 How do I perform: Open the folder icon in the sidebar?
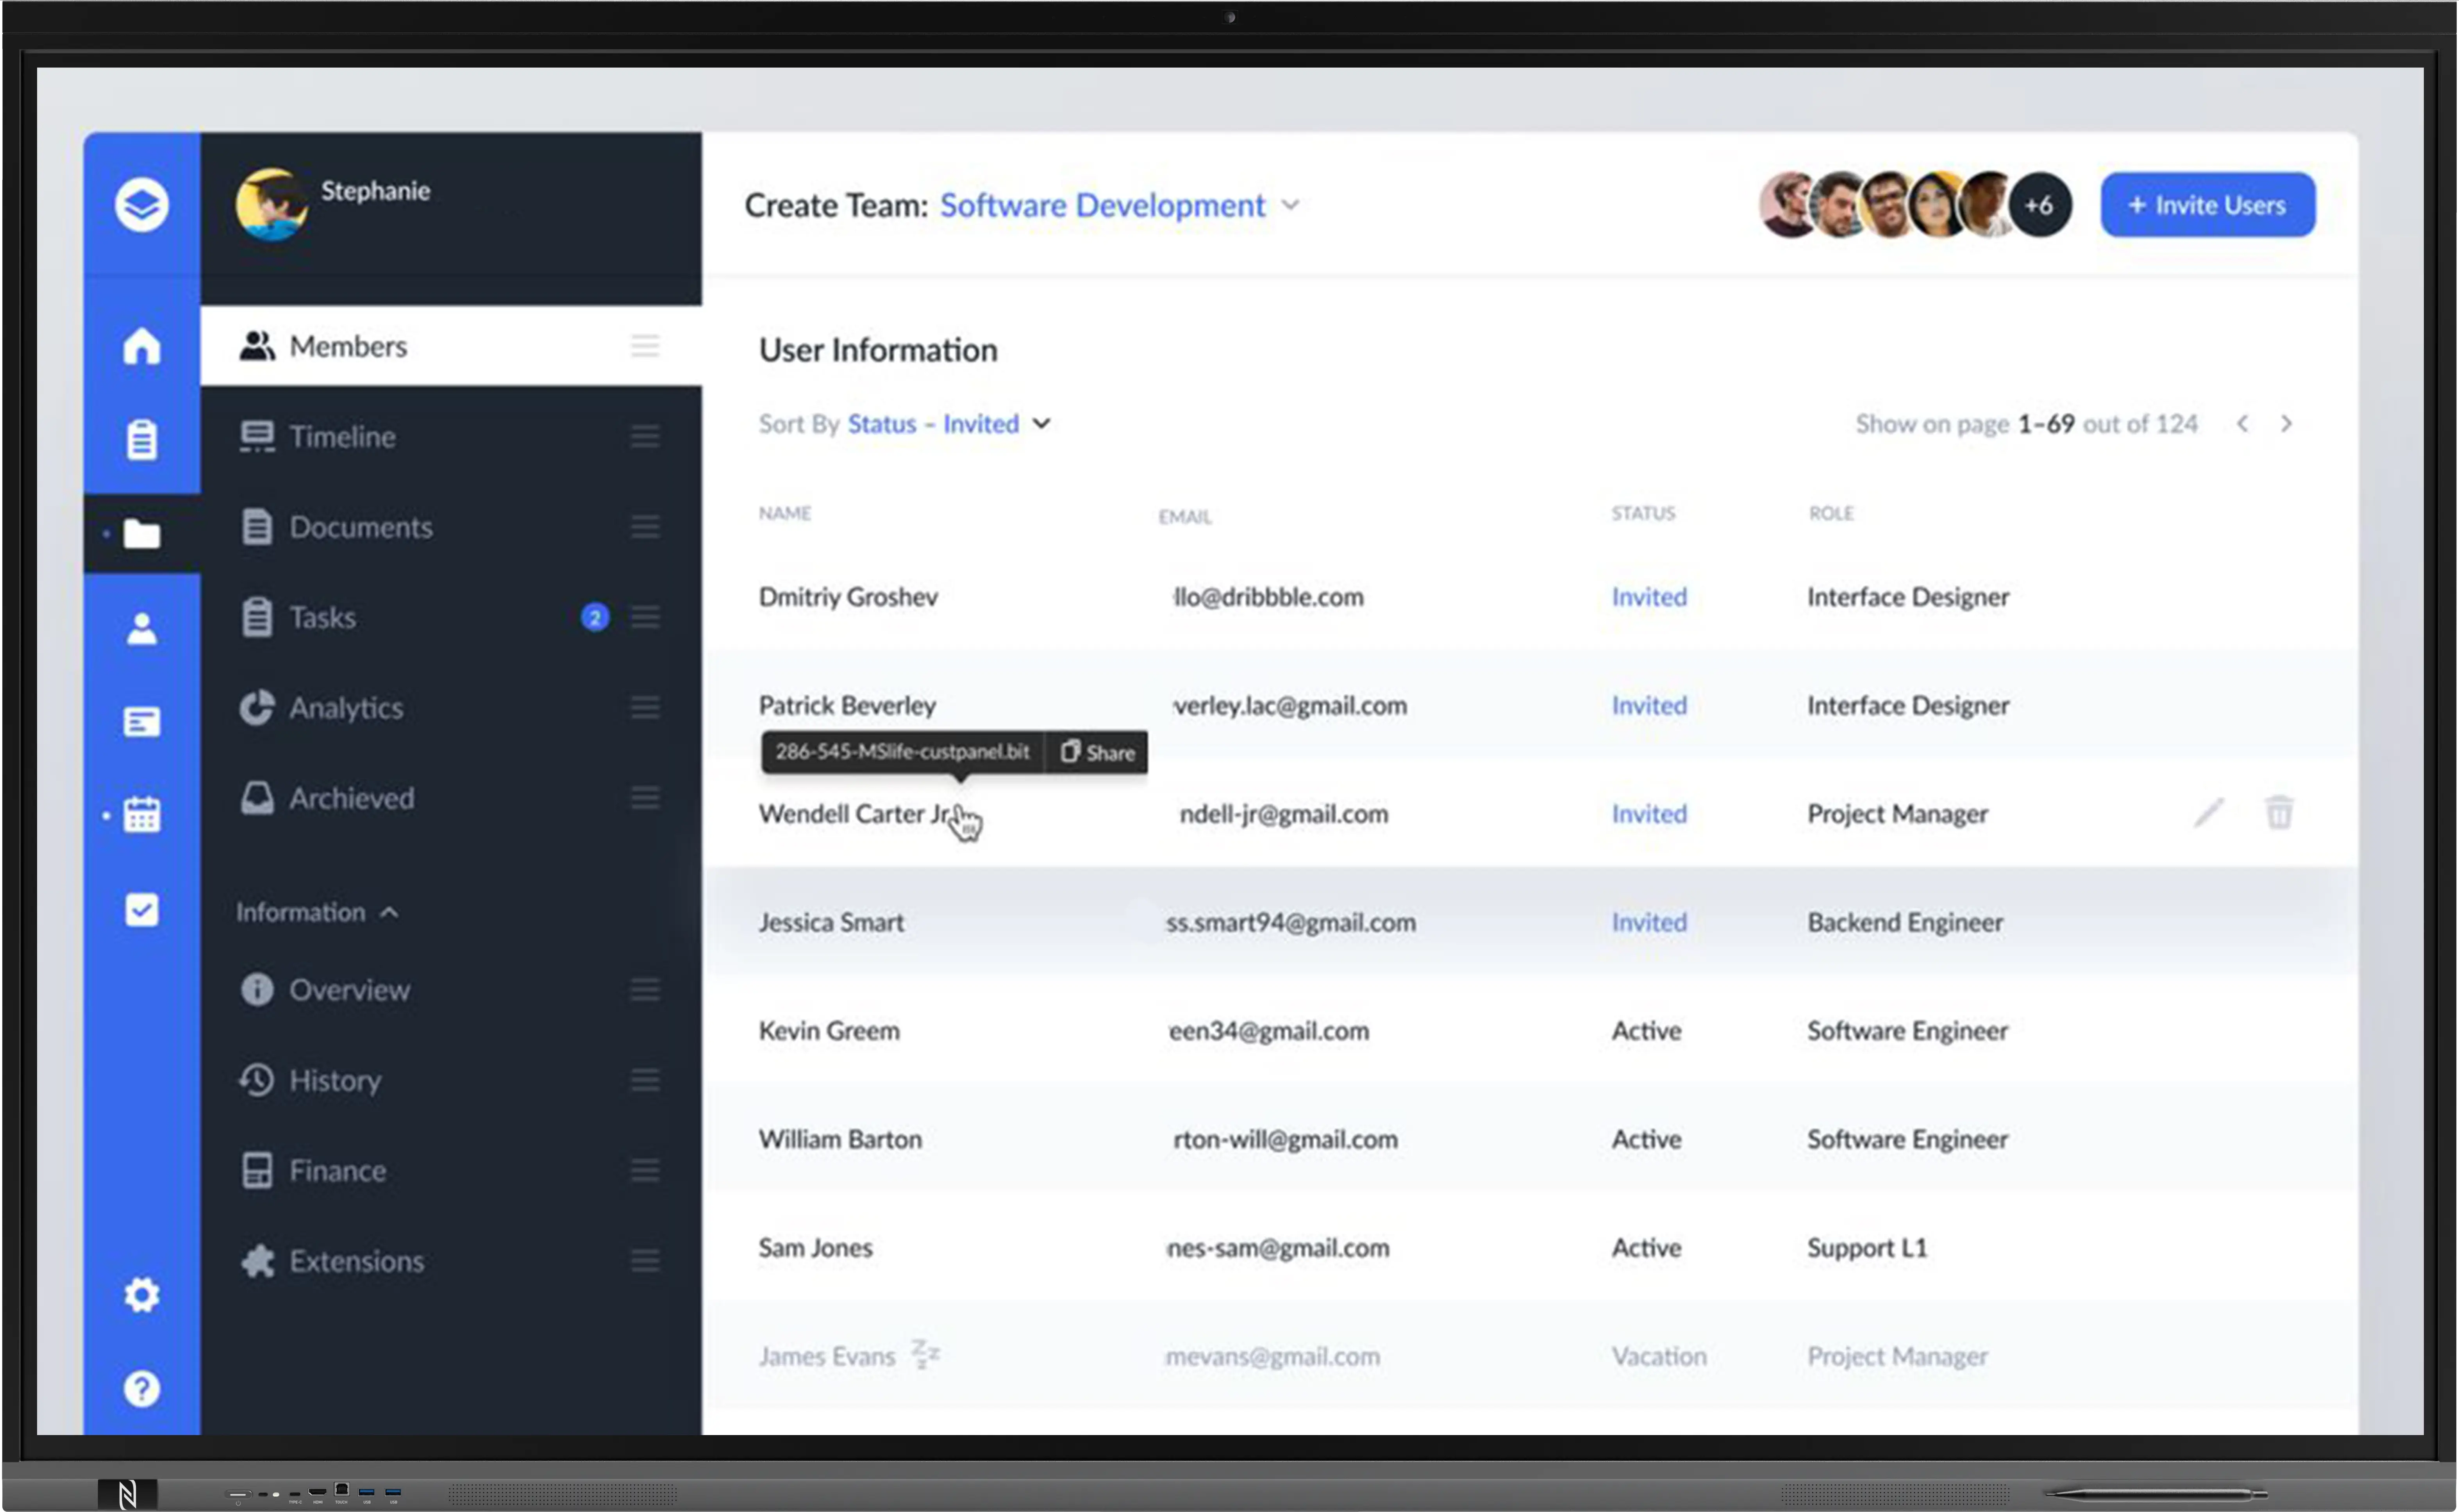(141, 534)
